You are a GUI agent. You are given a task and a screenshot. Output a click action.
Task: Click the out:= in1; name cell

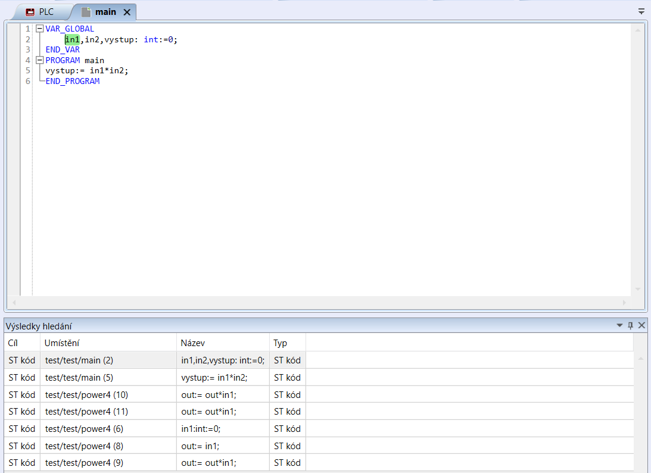(223, 446)
